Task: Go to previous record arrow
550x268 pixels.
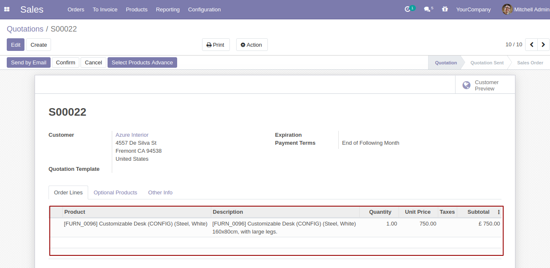Action: [x=531, y=45]
